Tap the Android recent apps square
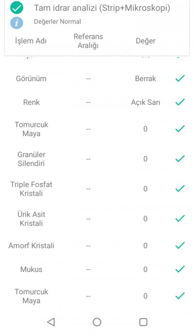 pos(143,322)
